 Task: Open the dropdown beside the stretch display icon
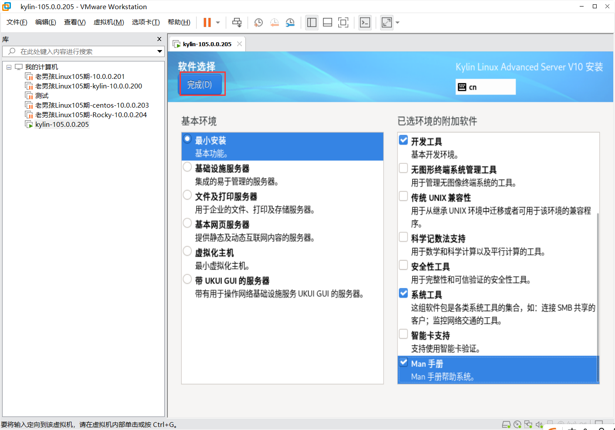pyautogui.click(x=398, y=23)
